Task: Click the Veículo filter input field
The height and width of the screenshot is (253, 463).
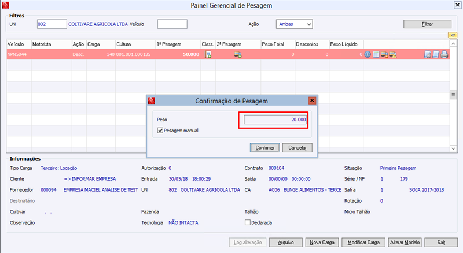Action: click(x=172, y=24)
